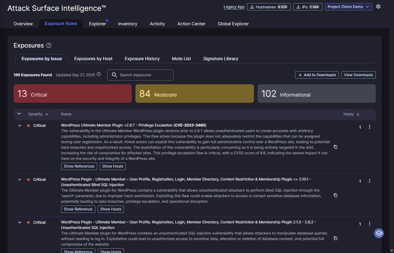Switch to the Explorer tab
Viewport: 394px width, 253px height.
pos(97,24)
